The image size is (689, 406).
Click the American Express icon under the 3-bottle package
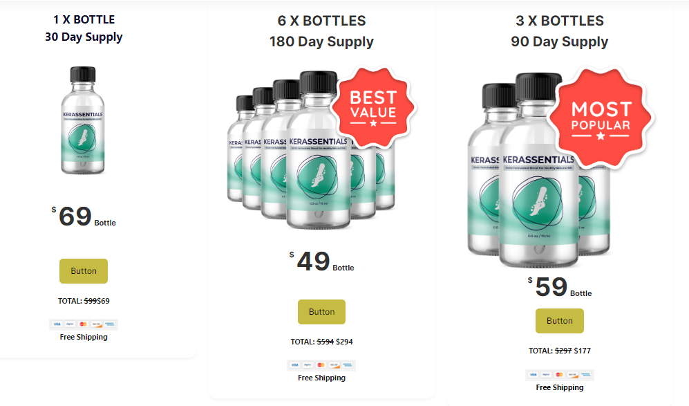click(585, 374)
